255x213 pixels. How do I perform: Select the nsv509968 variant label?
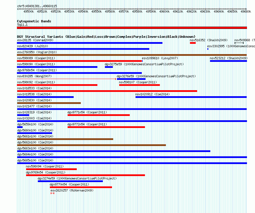pos(245,40)
